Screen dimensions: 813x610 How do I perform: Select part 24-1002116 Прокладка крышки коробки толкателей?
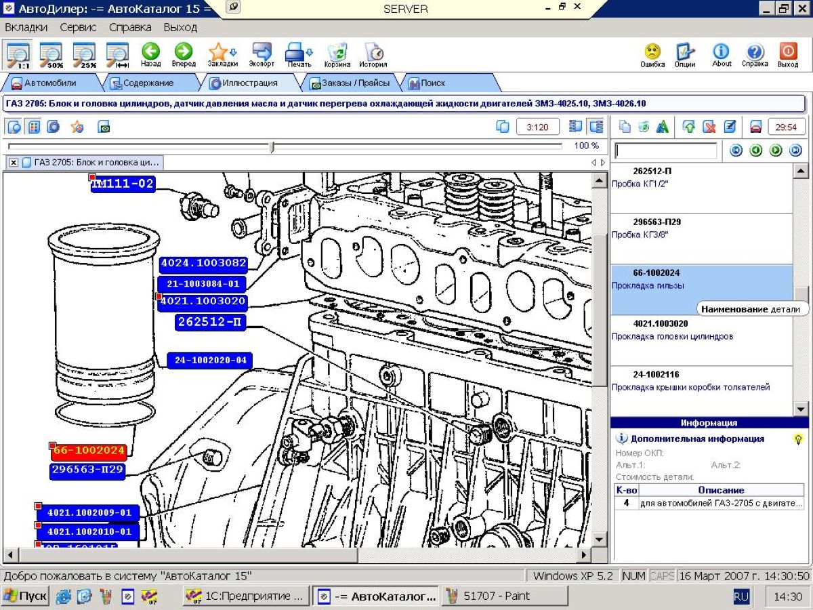(x=701, y=391)
